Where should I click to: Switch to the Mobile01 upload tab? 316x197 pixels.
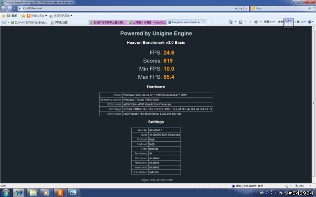pyautogui.click(x=147, y=22)
